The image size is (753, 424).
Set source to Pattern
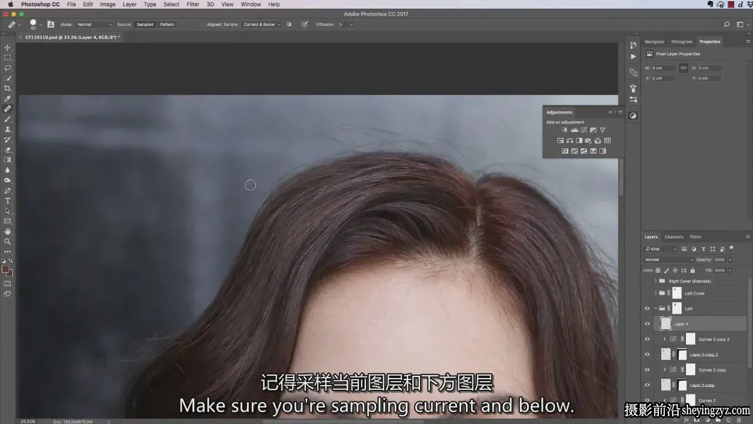pyautogui.click(x=167, y=25)
